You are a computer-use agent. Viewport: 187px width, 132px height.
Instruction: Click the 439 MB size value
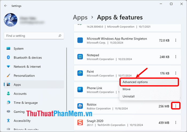164,123
